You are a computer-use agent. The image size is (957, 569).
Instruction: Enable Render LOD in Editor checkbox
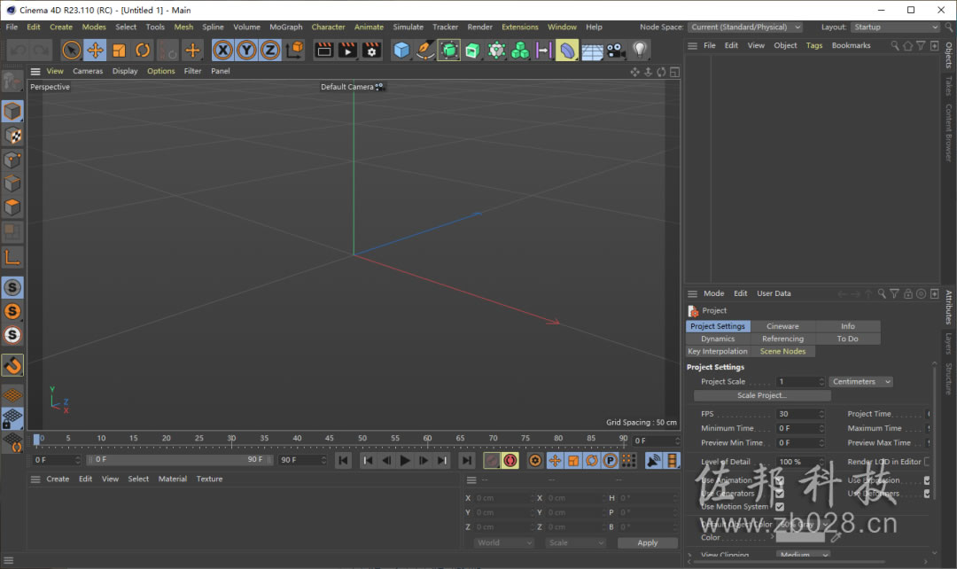928,462
